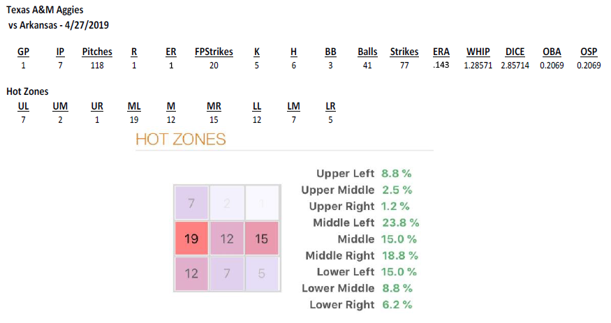The height and width of the screenshot is (323, 611).
Task: Click the "ERA" column header
Action: pos(441,52)
